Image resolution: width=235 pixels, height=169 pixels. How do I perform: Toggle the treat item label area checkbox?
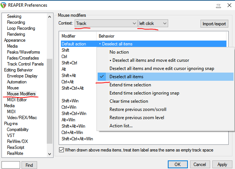pyautogui.click(x=61, y=150)
